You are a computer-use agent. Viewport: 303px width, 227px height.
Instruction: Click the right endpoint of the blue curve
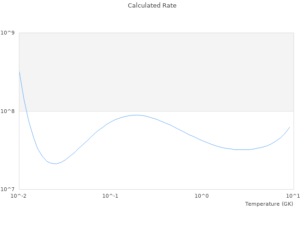(289, 127)
